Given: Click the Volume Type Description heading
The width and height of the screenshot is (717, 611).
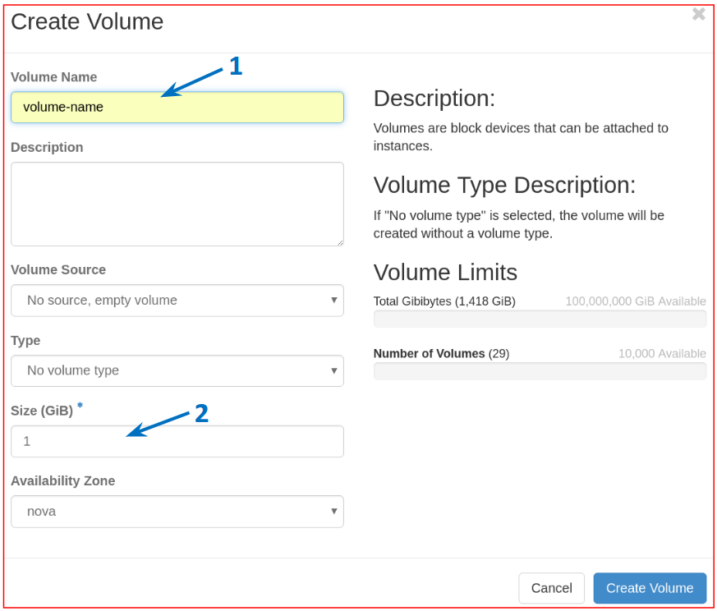Looking at the screenshot, I should pyautogui.click(x=504, y=185).
